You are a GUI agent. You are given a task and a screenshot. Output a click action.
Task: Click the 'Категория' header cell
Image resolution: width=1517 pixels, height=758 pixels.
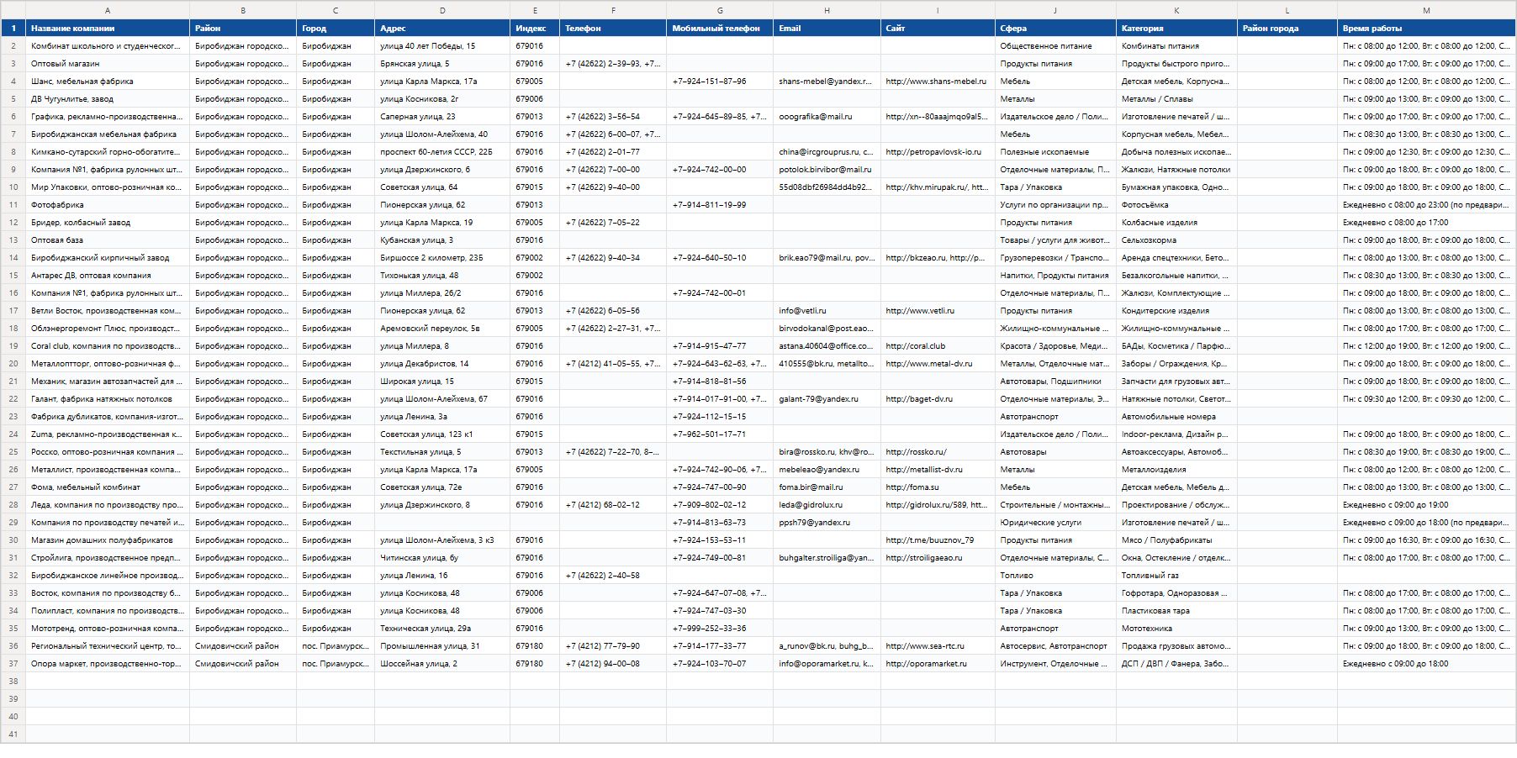click(x=1176, y=28)
